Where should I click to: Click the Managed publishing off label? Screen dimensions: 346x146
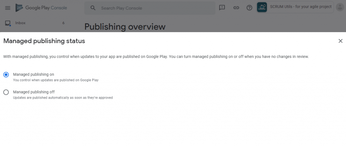point(34,92)
